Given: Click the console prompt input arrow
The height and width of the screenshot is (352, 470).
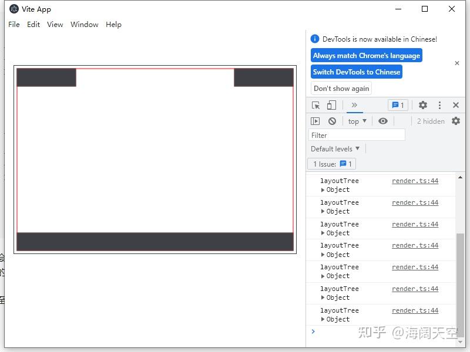Looking at the screenshot, I should pyautogui.click(x=313, y=331).
